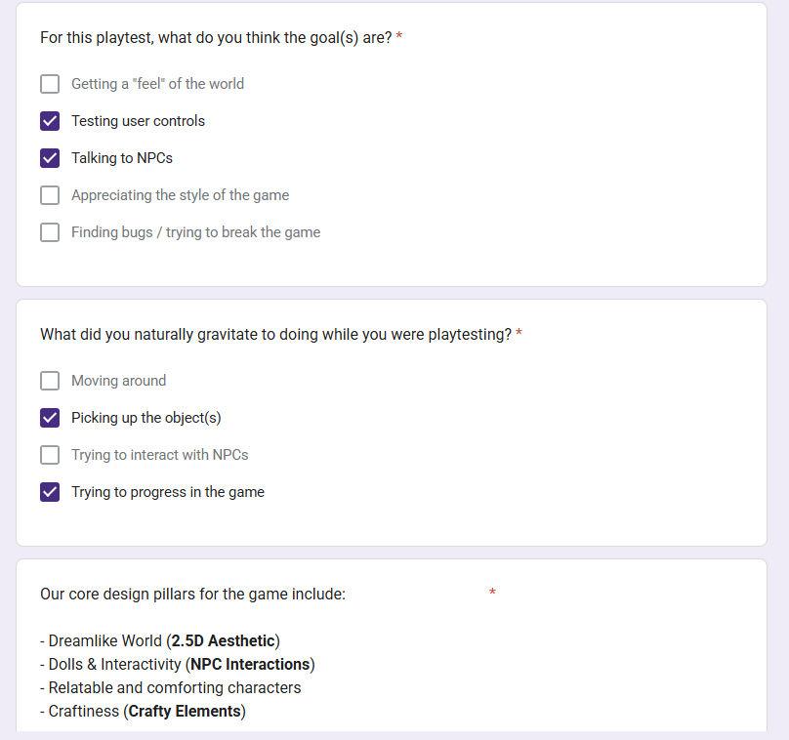Tick the Appreciating the style of the game box
The height and width of the screenshot is (740, 789).
coord(50,195)
